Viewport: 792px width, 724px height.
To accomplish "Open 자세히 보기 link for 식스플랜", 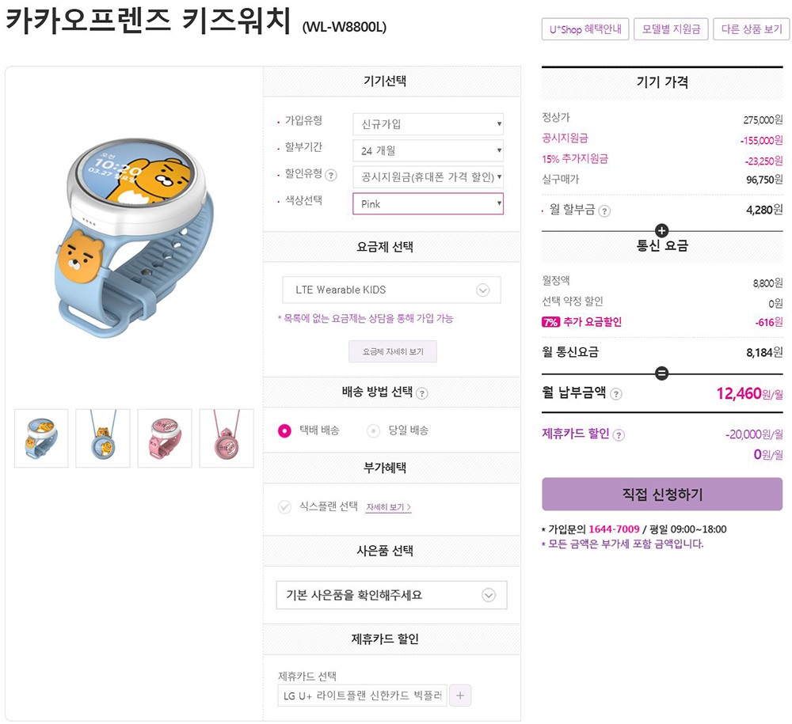I will 388,507.
